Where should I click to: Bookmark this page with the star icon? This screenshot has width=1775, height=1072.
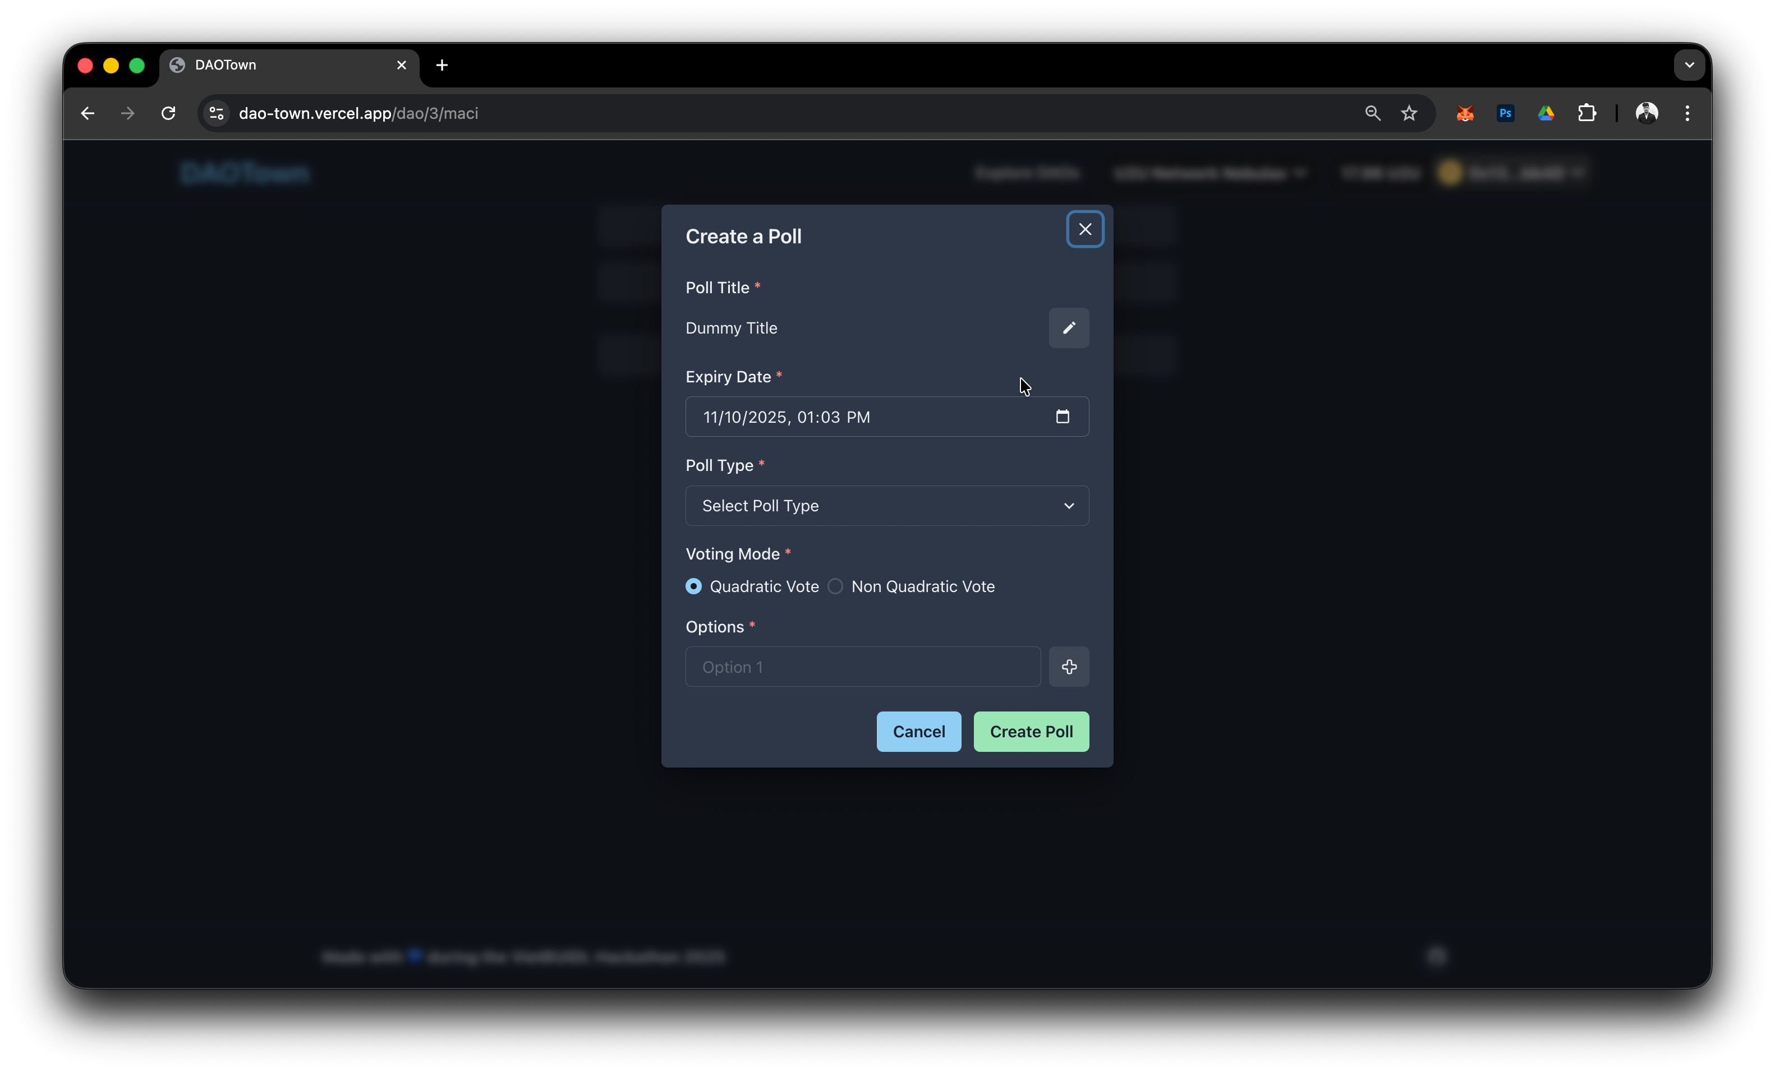pyautogui.click(x=1409, y=113)
